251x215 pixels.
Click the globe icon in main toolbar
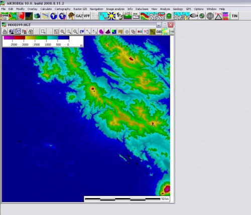pyautogui.click(x=54, y=16)
